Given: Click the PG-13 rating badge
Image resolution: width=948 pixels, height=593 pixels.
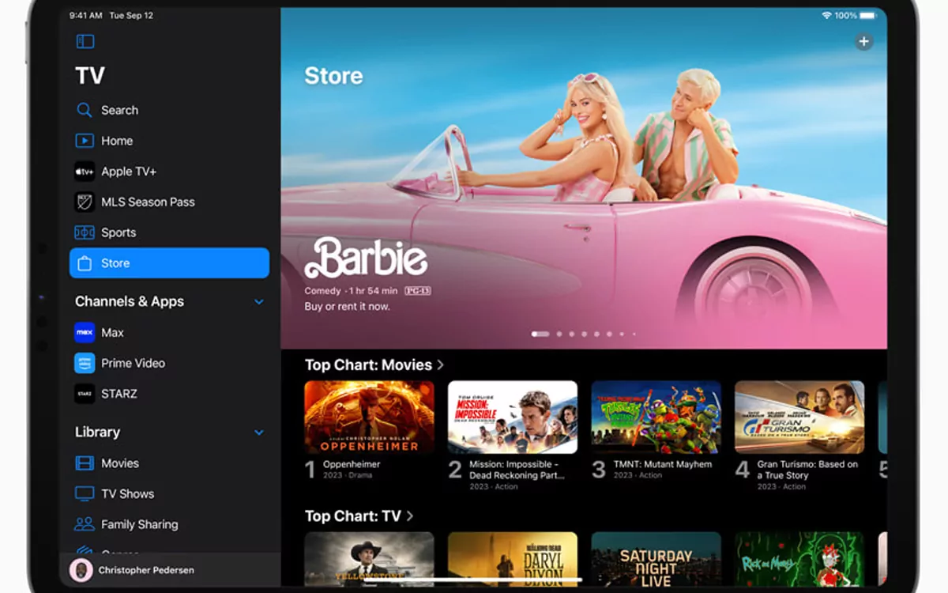Looking at the screenshot, I should 417,291.
